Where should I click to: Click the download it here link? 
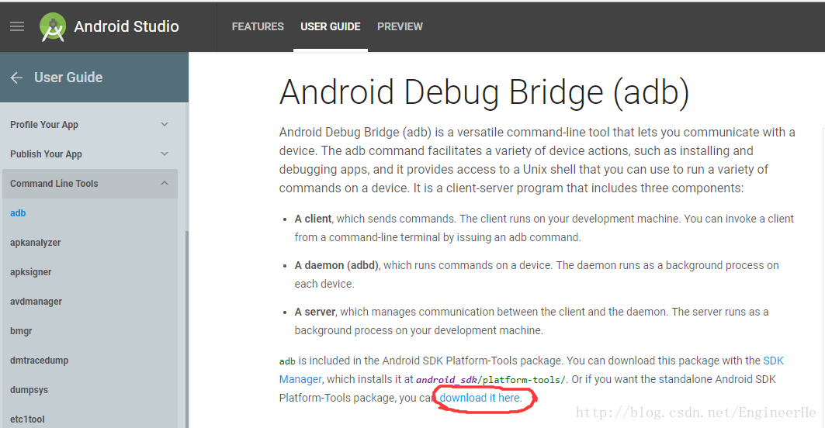coord(480,398)
